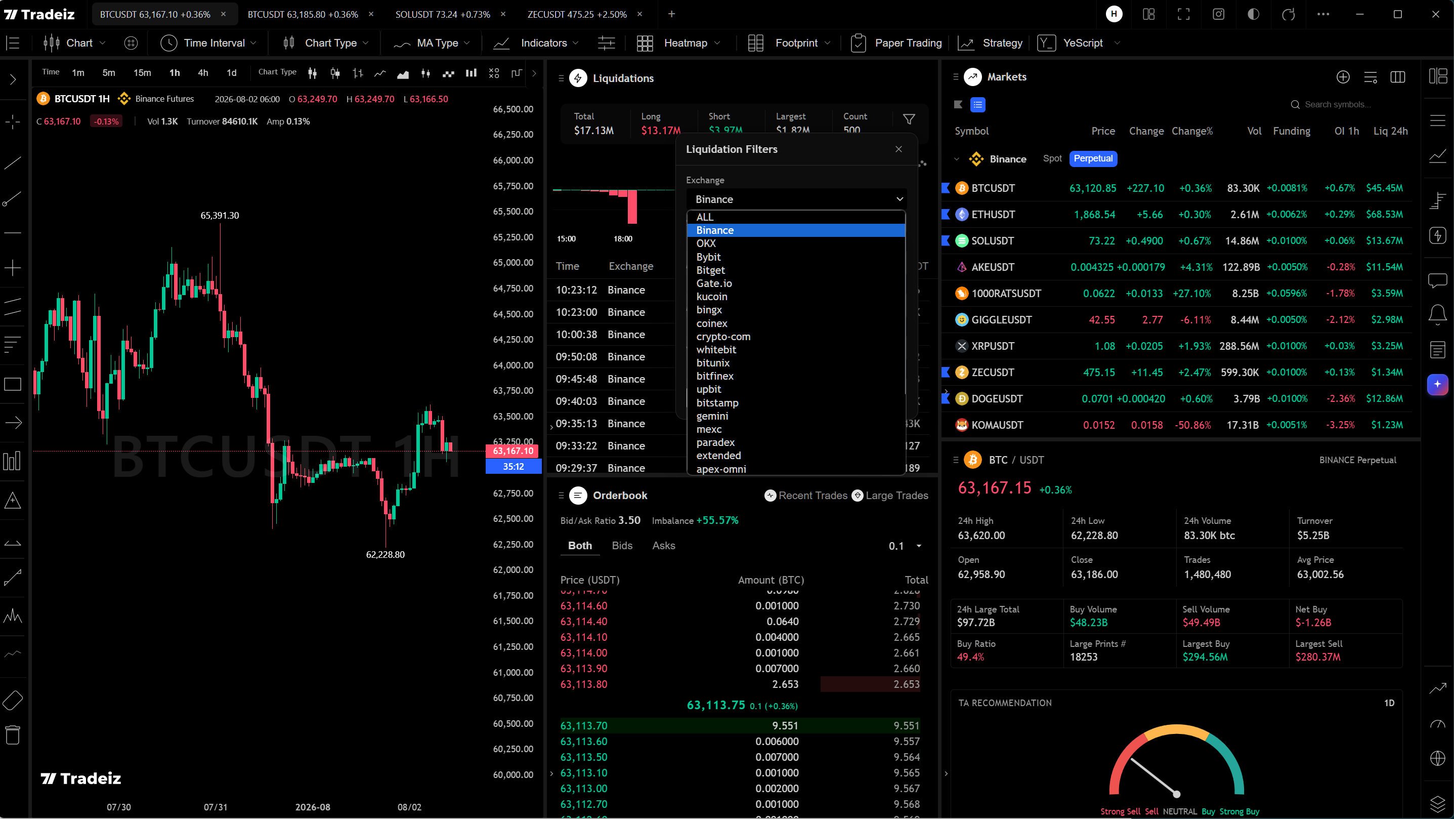Open the lightning liquidations icon in right sidebar
Image resolution: width=1454 pixels, height=819 pixels.
click(x=1437, y=235)
